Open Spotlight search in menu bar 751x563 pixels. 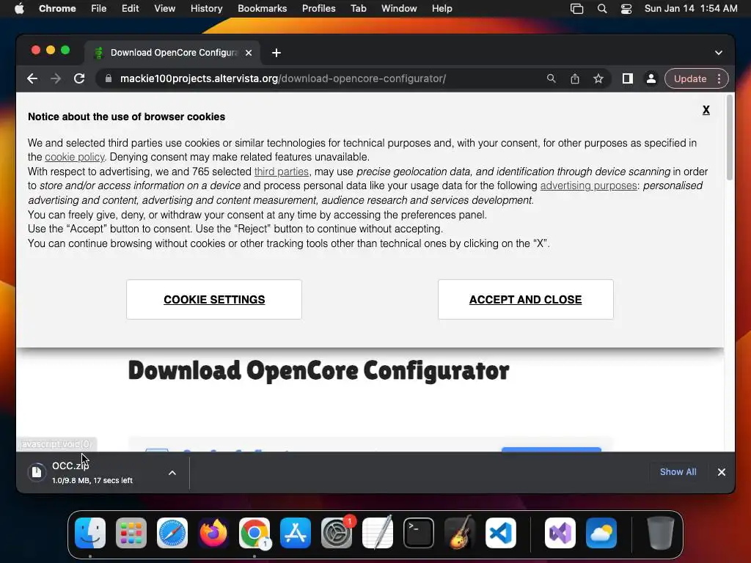click(602, 9)
